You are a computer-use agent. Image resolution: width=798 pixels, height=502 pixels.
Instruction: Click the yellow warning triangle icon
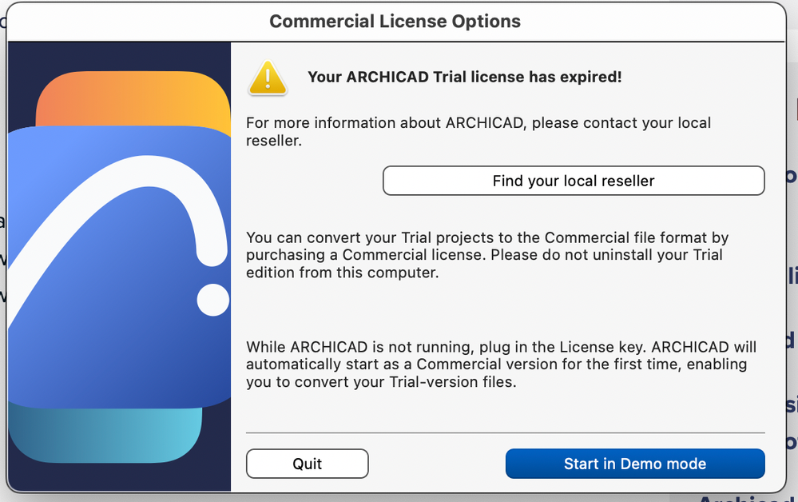click(268, 79)
